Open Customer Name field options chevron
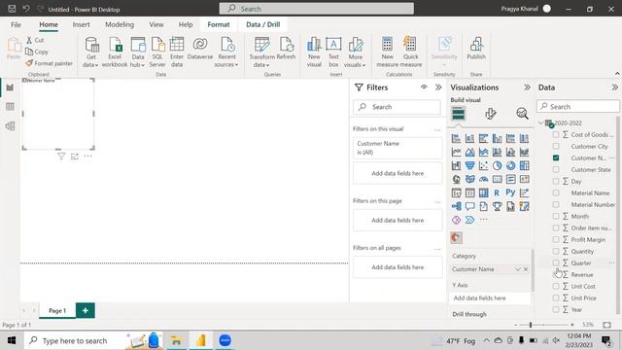 [x=518, y=269]
